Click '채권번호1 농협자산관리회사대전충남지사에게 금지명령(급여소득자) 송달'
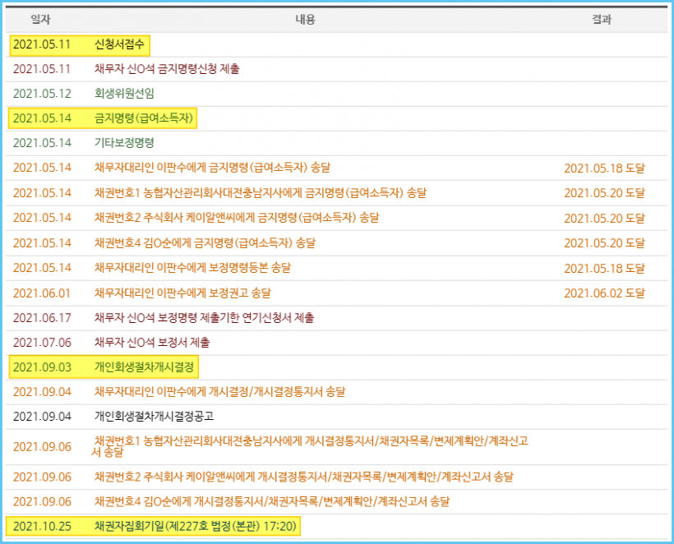 (261, 192)
